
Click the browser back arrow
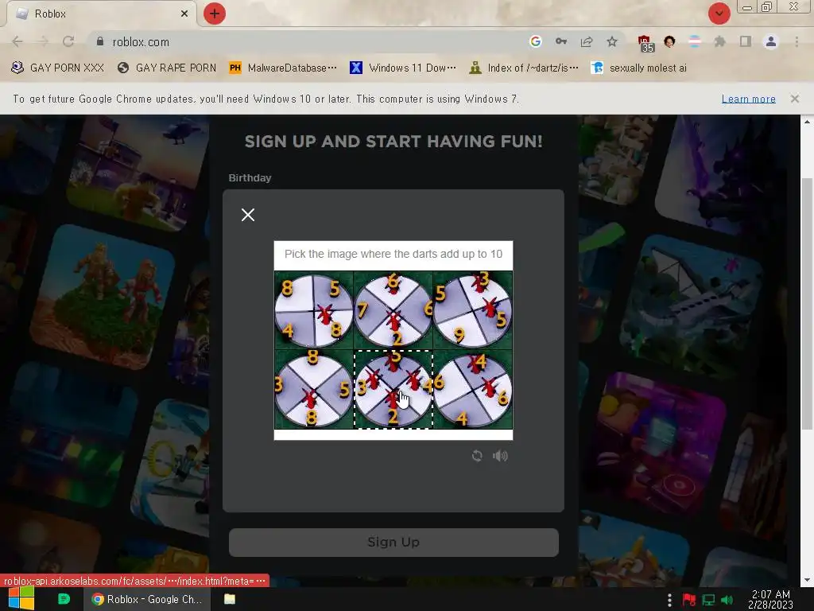click(17, 41)
